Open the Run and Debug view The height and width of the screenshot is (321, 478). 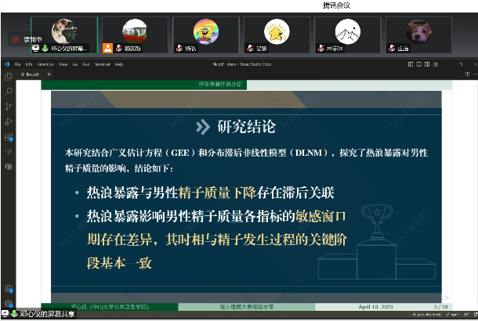[x=8, y=120]
